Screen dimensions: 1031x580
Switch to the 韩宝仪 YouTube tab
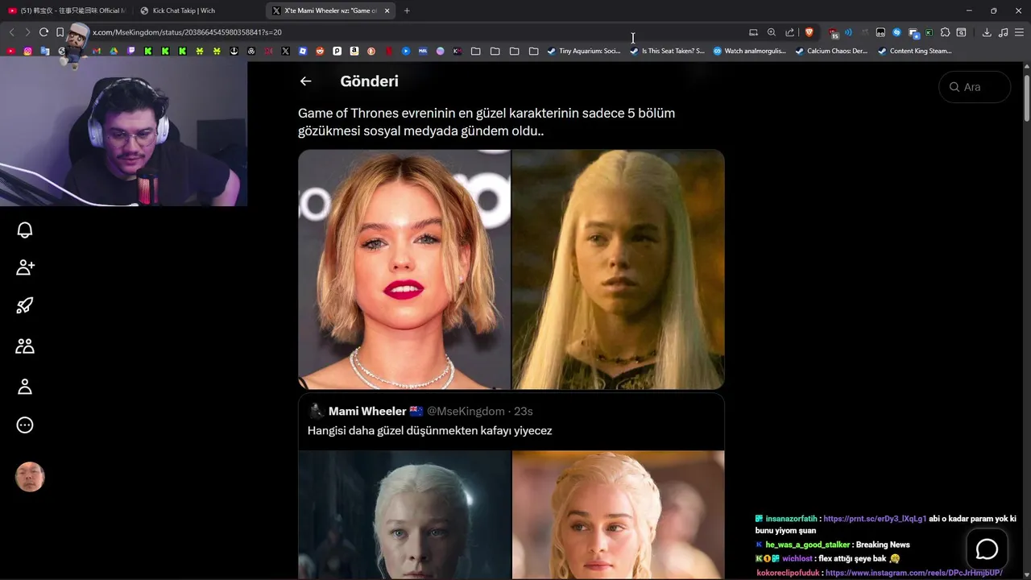tap(66, 10)
